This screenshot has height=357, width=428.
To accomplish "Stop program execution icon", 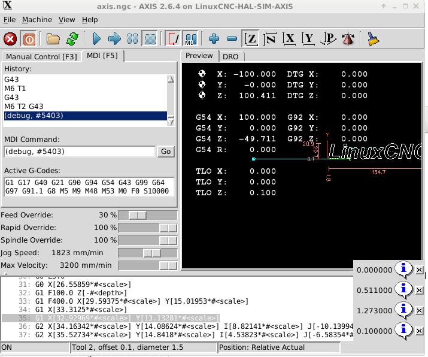I will 150,39.
